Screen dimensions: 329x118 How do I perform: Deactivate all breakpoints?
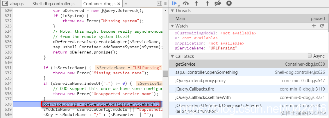tap(218, 3)
